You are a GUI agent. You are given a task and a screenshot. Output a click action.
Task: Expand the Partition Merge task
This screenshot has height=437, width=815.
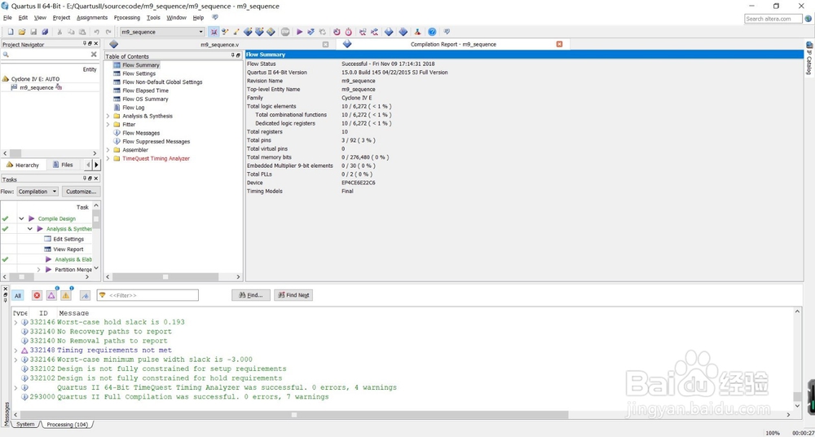pos(38,270)
